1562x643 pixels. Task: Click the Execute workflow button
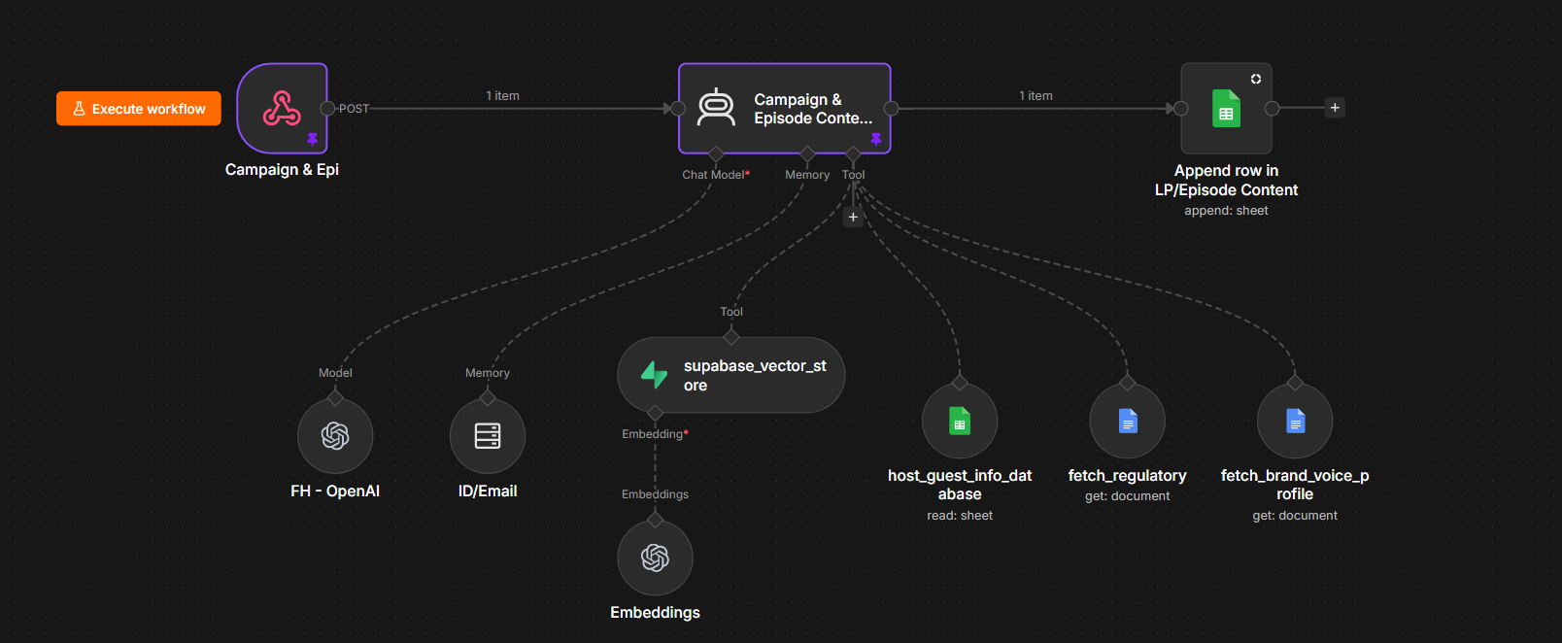pos(139,109)
